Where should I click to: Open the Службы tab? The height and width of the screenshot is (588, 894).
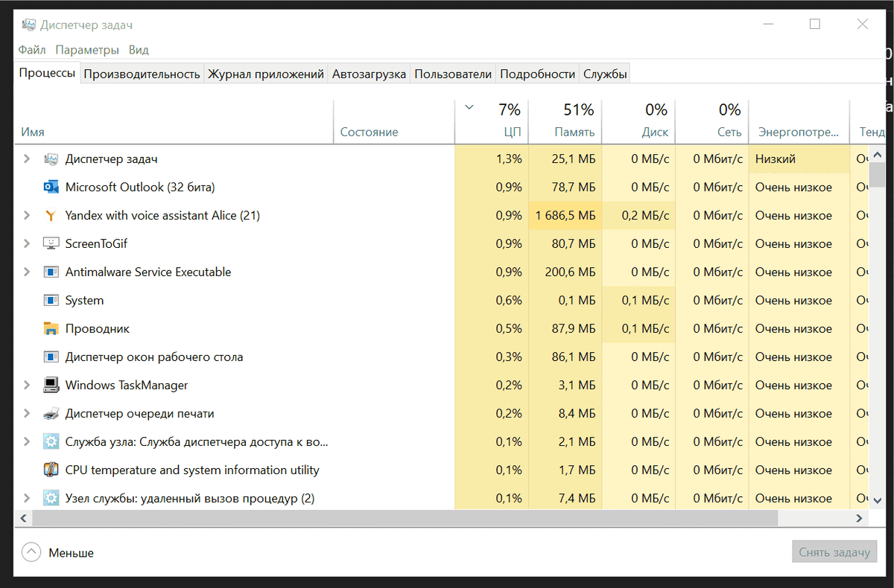pos(604,73)
